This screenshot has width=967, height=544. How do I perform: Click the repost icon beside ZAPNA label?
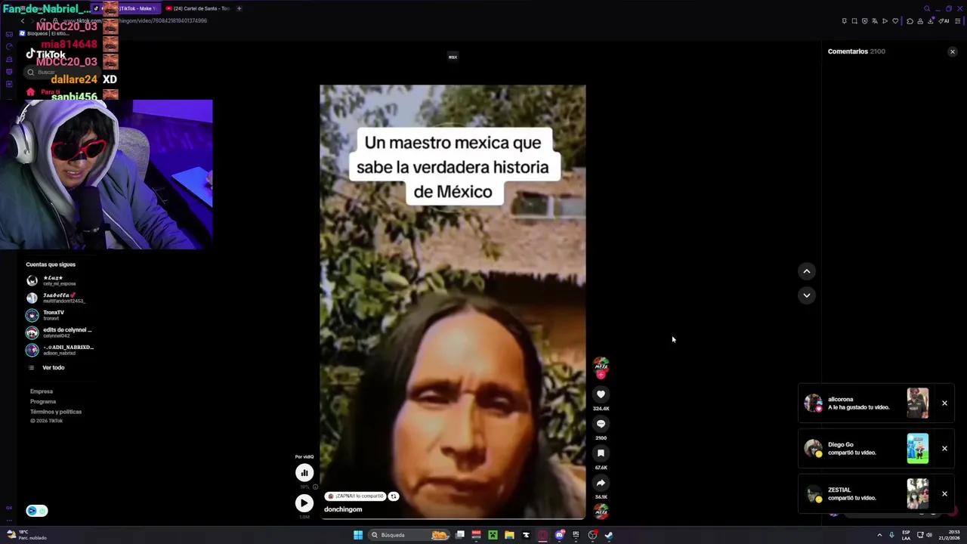coord(394,496)
